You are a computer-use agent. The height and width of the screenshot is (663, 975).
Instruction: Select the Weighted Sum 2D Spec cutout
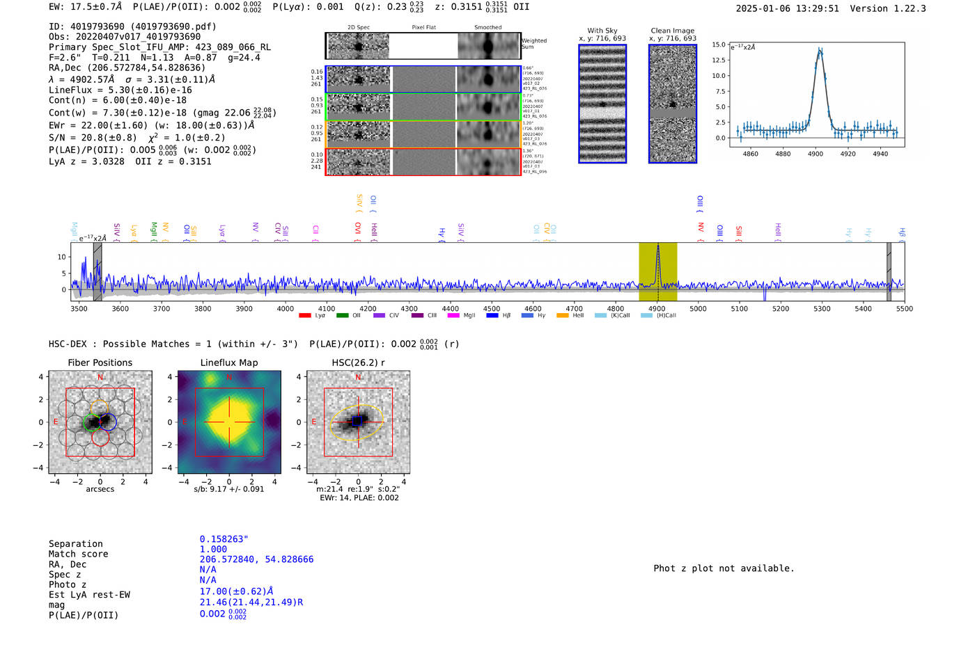(x=359, y=46)
